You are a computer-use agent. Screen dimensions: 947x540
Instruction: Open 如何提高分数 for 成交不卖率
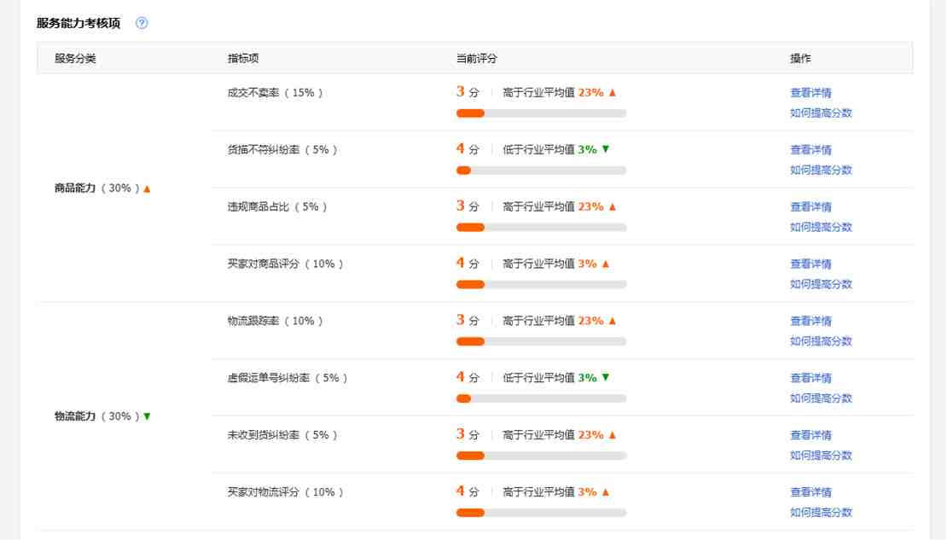tap(821, 113)
